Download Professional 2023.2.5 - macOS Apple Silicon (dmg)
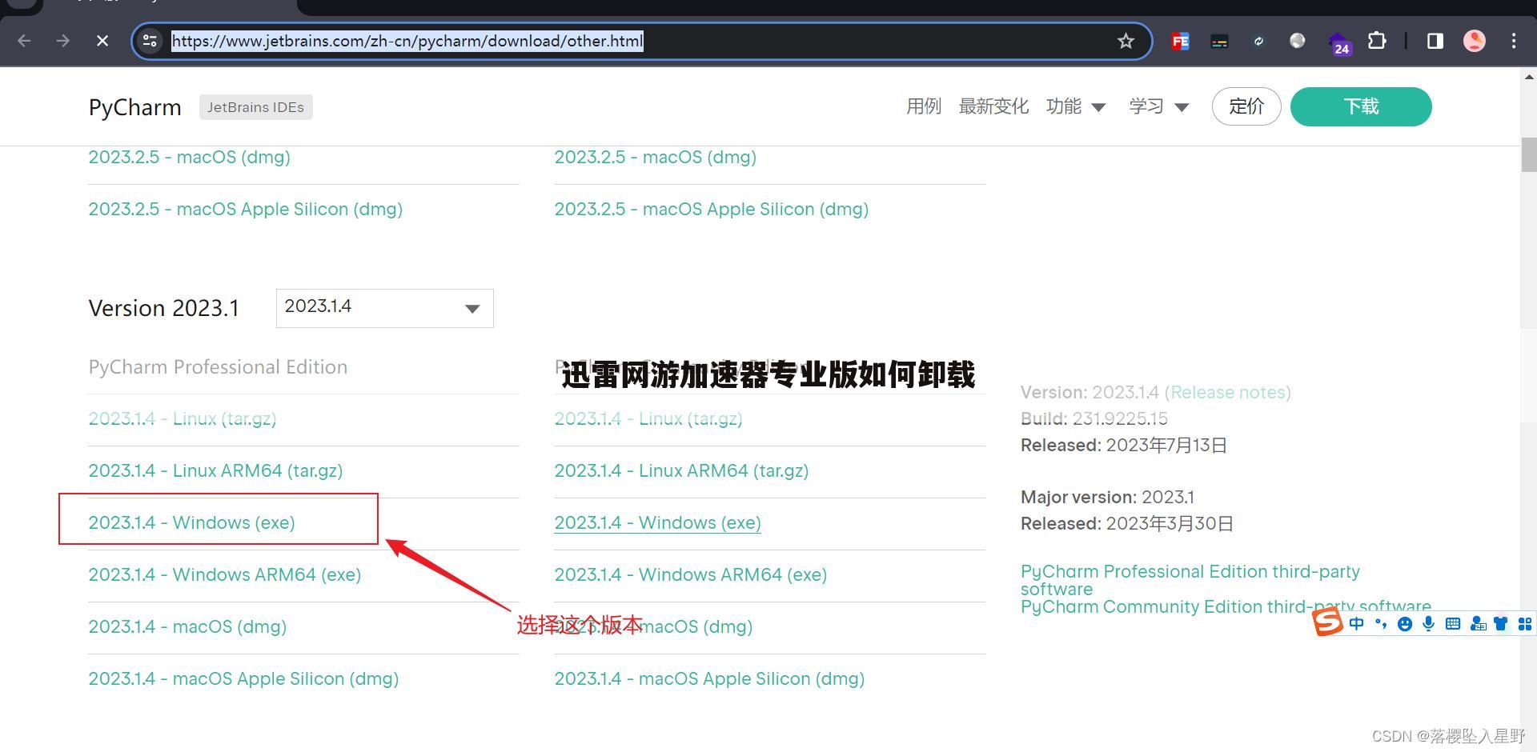The width and height of the screenshot is (1537, 752). [x=245, y=209]
